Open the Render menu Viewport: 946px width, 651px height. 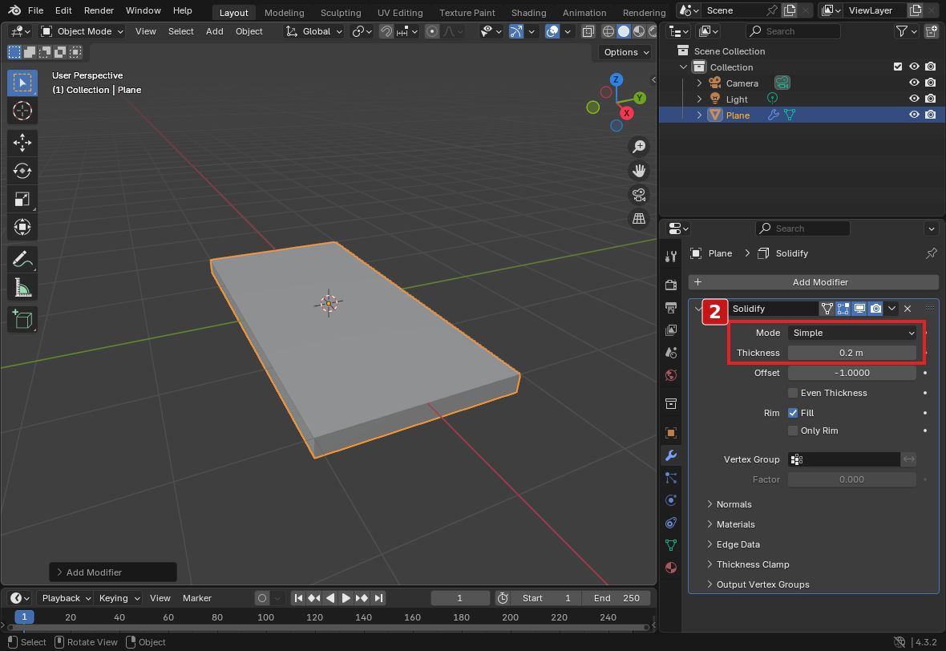[x=99, y=10]
